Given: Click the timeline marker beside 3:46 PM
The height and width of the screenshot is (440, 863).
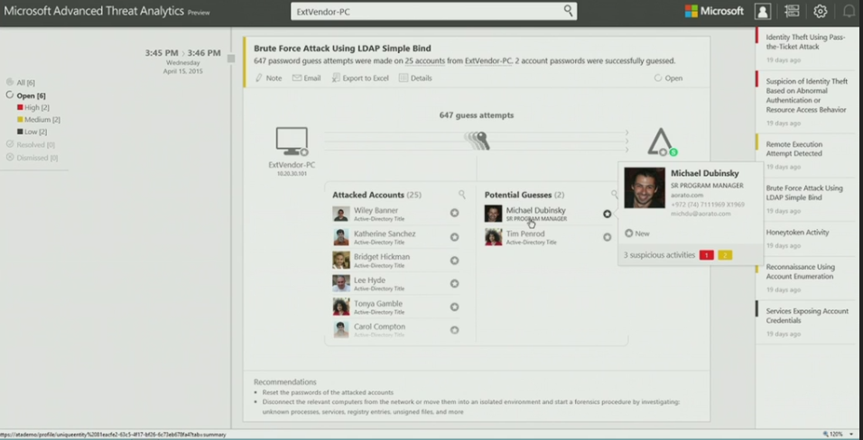Looking at the screenshot, I should tap(231, 59).
